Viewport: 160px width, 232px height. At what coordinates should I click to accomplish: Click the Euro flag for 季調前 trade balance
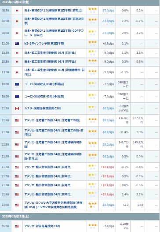(x=17, y=84)
